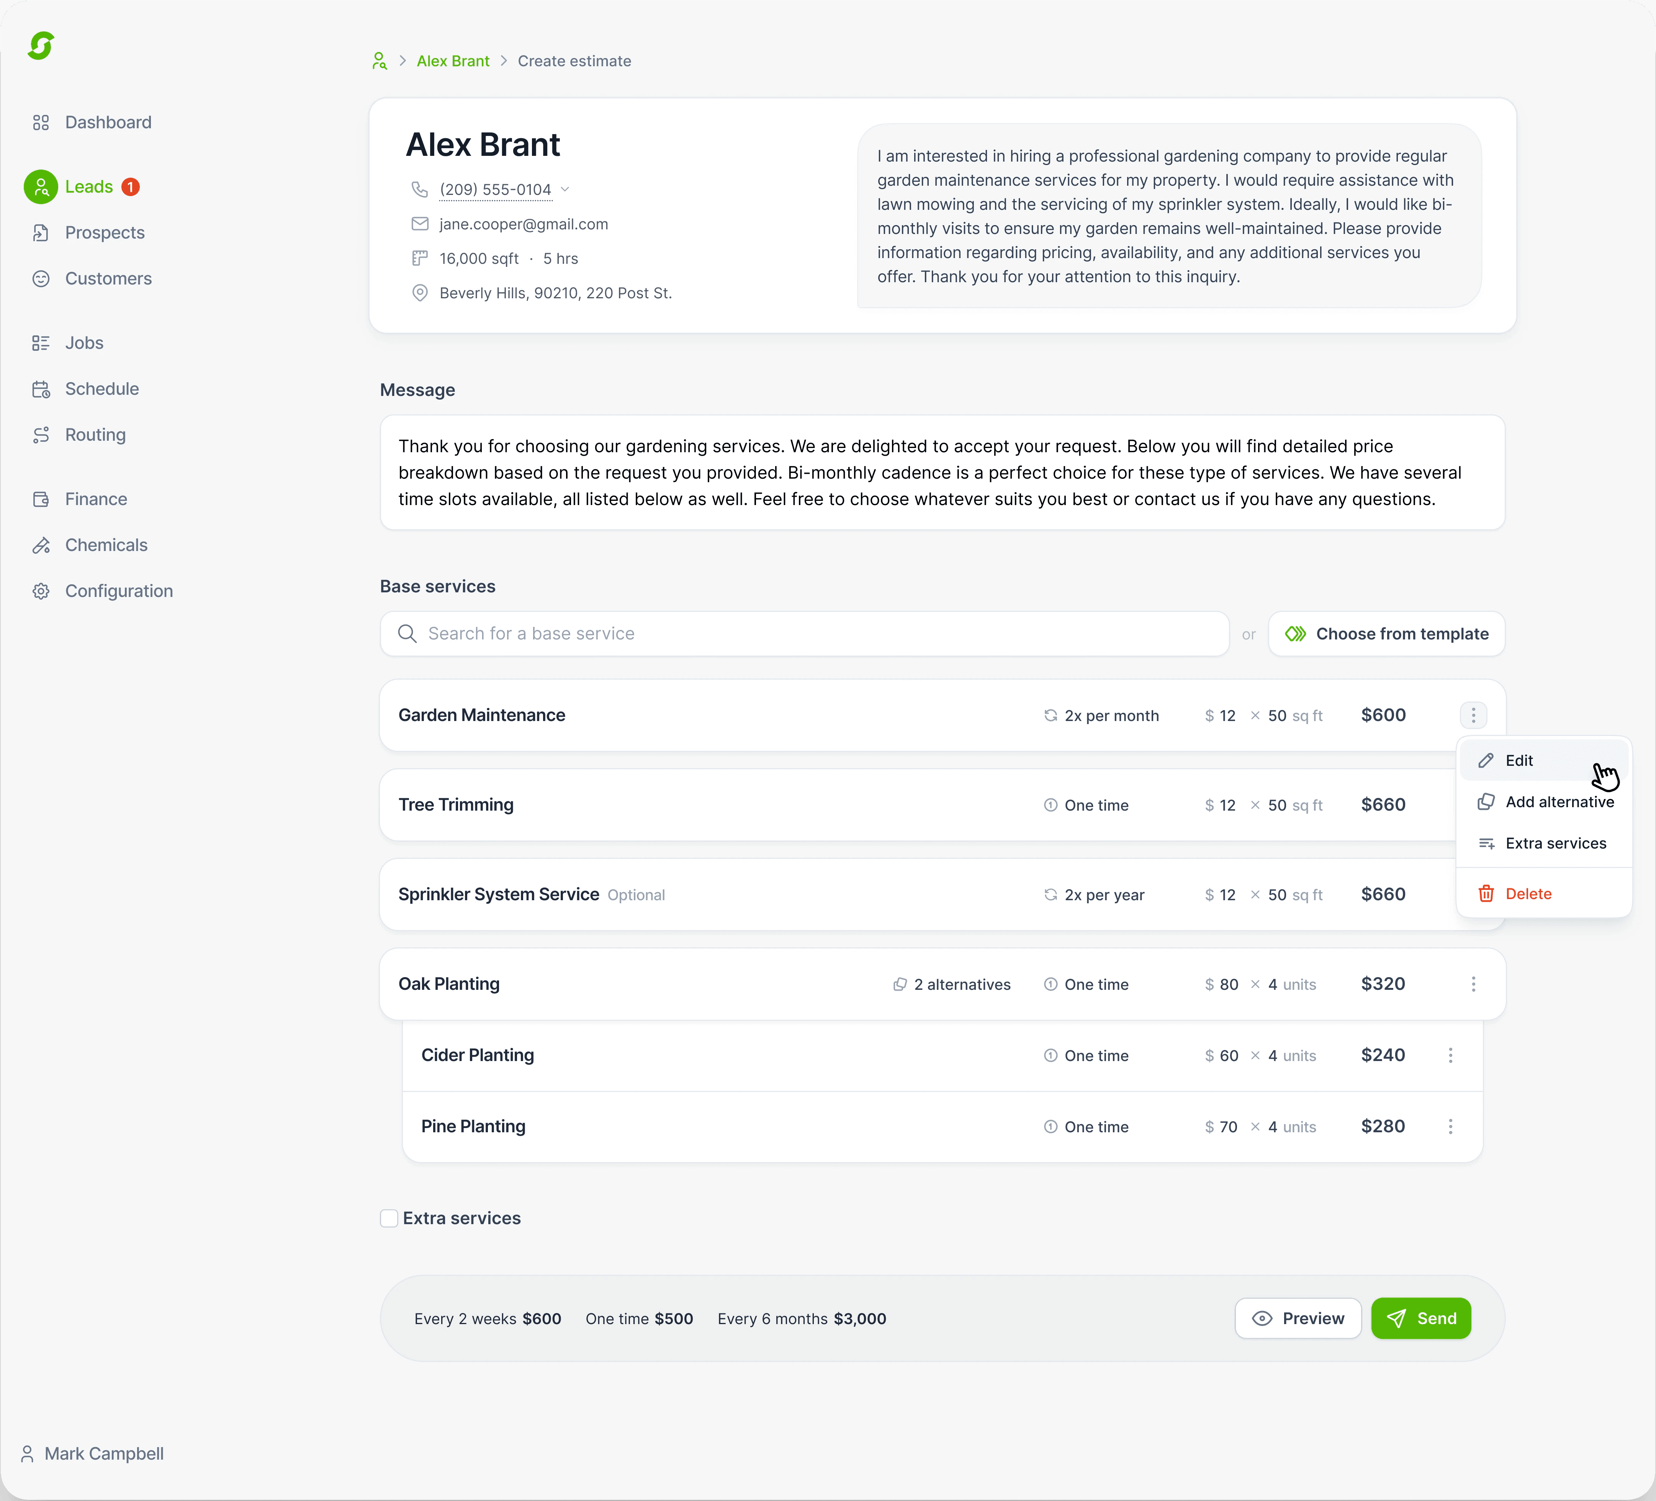The image size is (1656, 1501).
Task: Open Oak Planting three-dot menu
Action: (x=1473, y=984)
